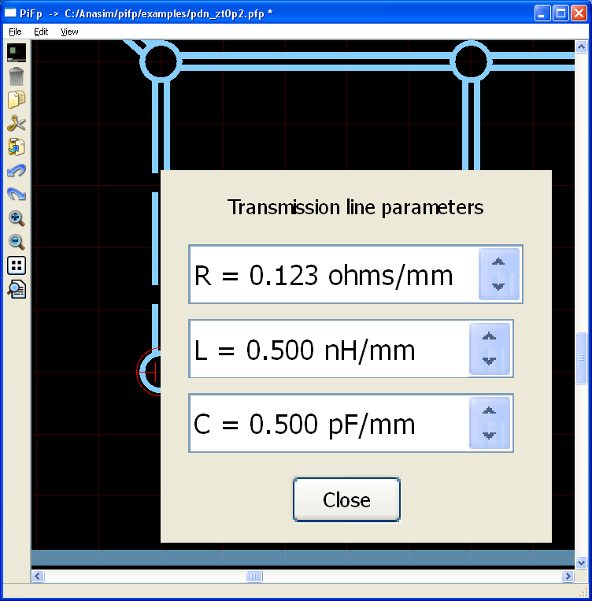Click the four-squares grid icon
The height and width of the screenshot is (601, 592).
(17, 265)
